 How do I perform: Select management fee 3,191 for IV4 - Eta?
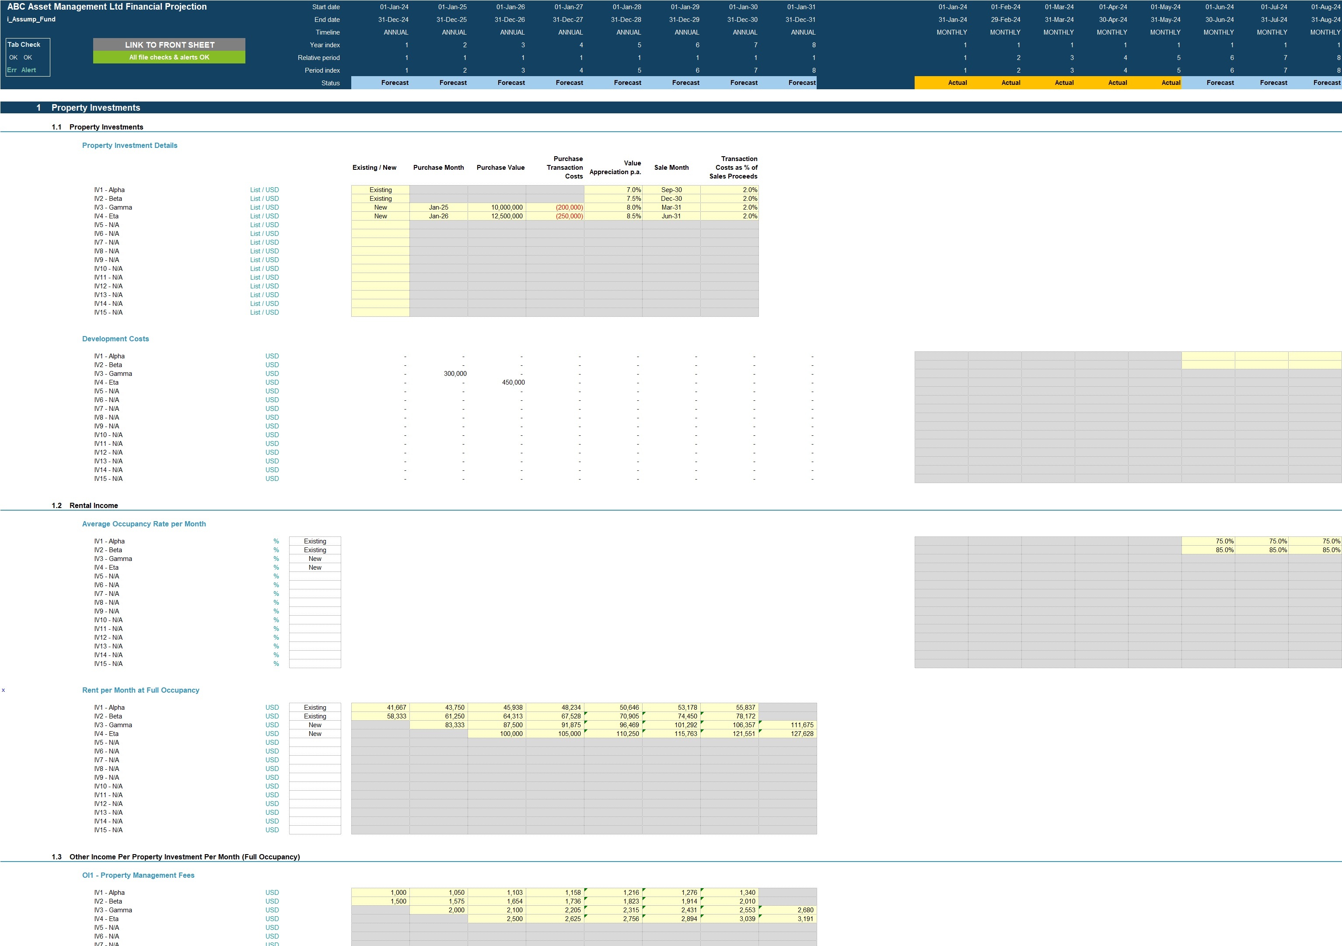point(787,919)
